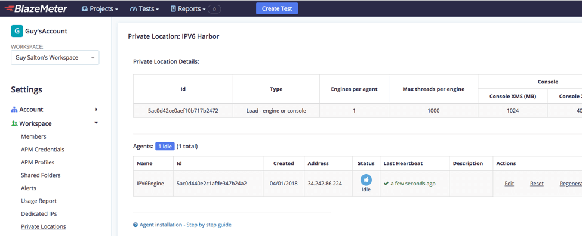The image size is (582, 236).
Task: Open Agent installation step by step guide
Action: point(186,225)
